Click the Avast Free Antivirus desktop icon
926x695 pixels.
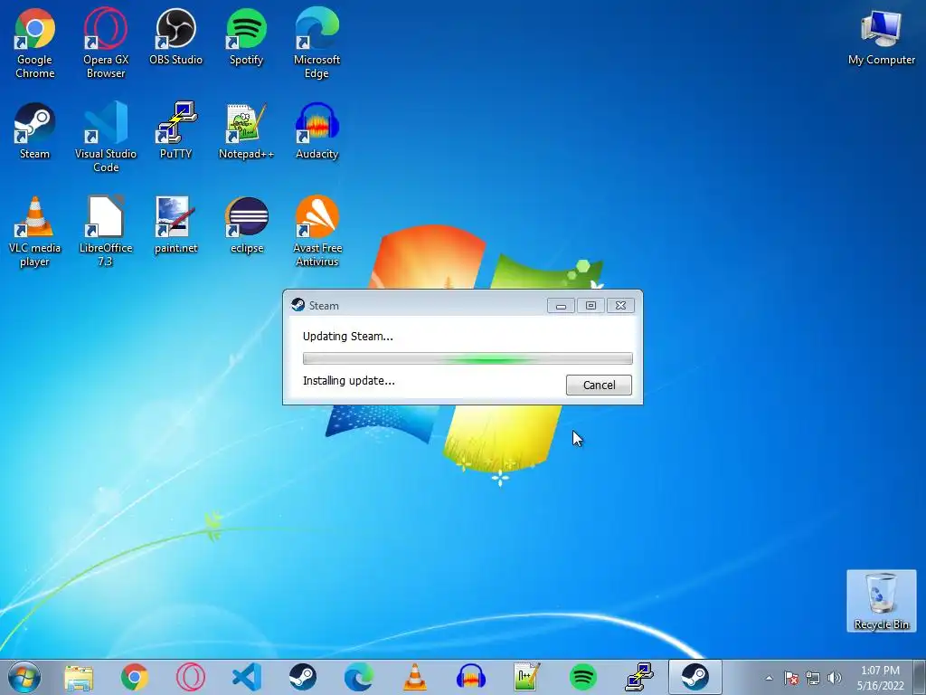click(x=317, y=232)
